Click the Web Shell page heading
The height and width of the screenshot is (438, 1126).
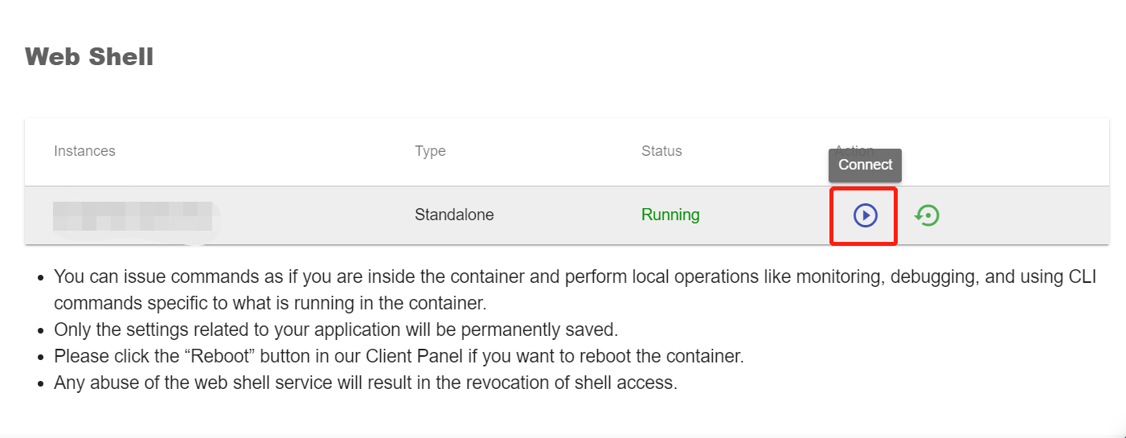(x=89, y=57)
